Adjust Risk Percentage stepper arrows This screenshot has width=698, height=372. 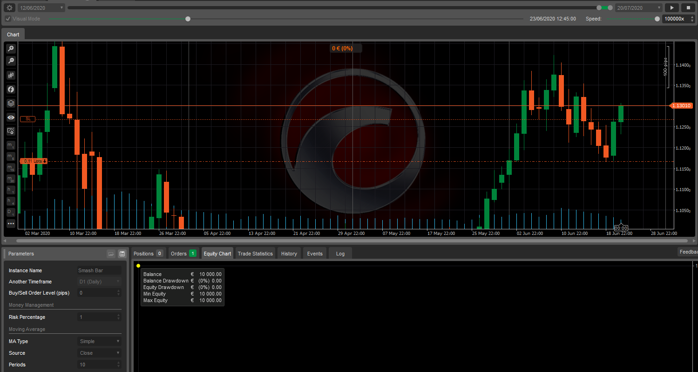point(118,317)
